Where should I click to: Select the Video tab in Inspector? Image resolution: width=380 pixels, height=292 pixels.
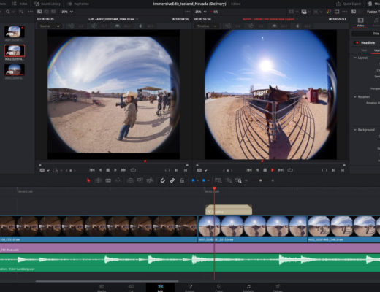tap(360, 22)
